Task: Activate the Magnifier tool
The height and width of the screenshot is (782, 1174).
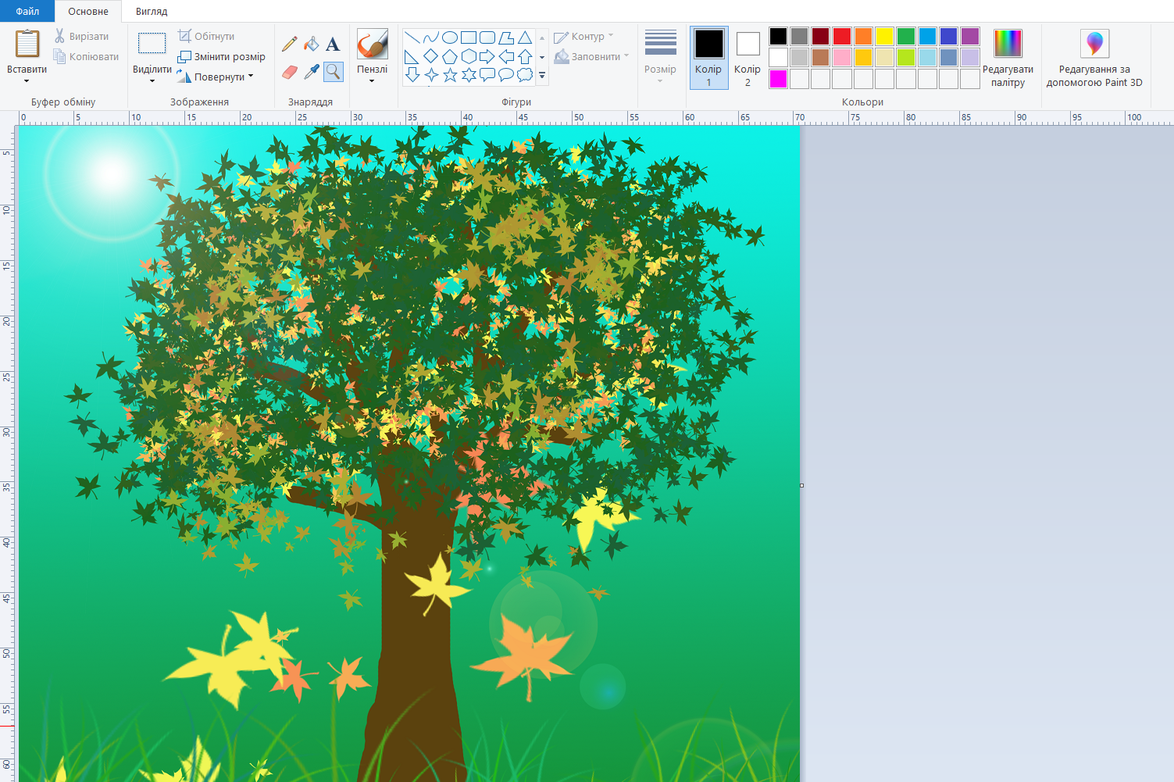Action: pyautogui.click(x=334, y=72)
